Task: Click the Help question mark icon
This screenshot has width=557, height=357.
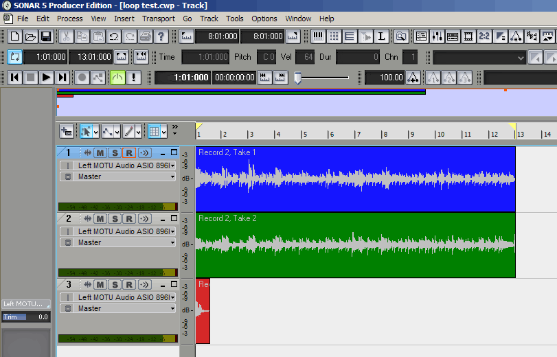Action: (x=161, y=36)
